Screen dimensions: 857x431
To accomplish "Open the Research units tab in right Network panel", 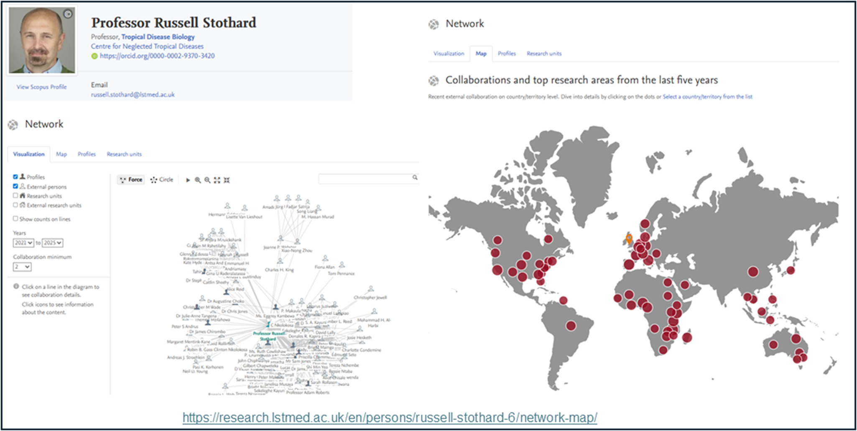I will [544, 54].
